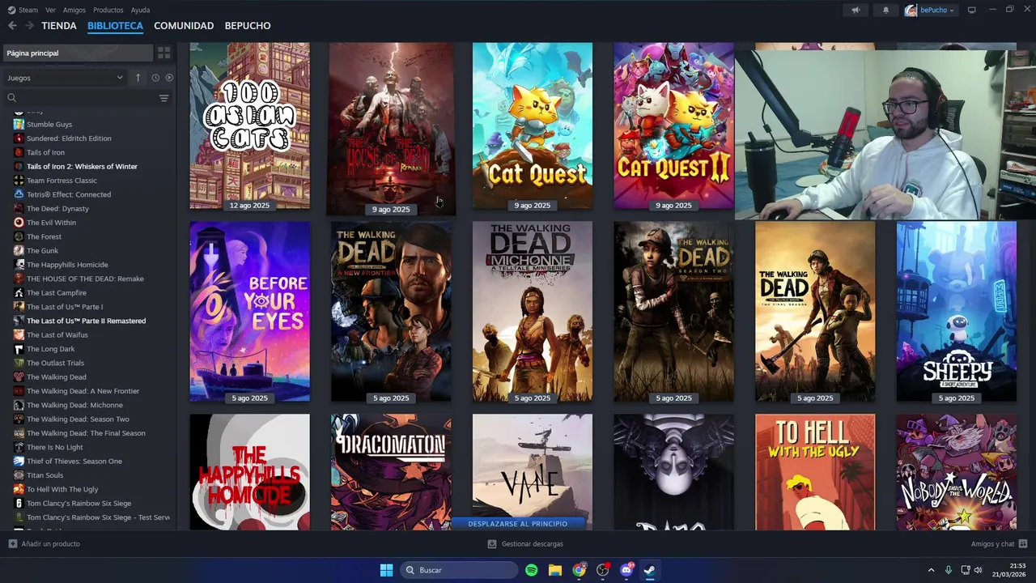Click Añadir un producto
The image size is (1036, 583).
[45, 544]
